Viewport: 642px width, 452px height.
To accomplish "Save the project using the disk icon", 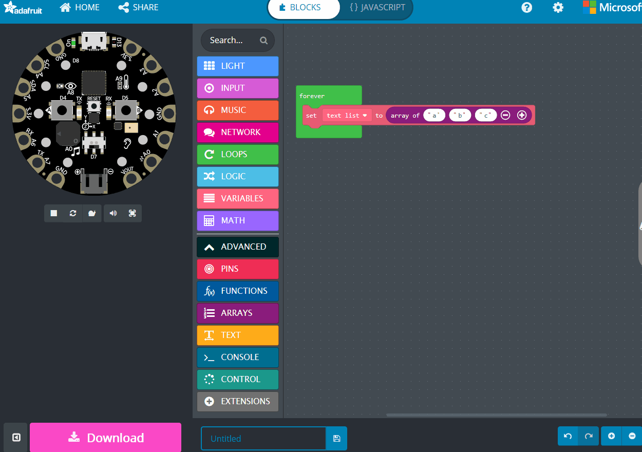I will click(336, 438).
